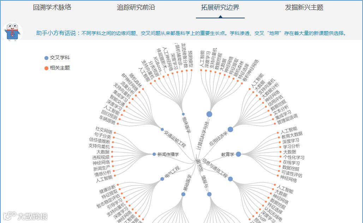Screen dimensions: 363x223
Task: Select 社交网络 topic under 新闻传播学
Action: coord(104,130)
